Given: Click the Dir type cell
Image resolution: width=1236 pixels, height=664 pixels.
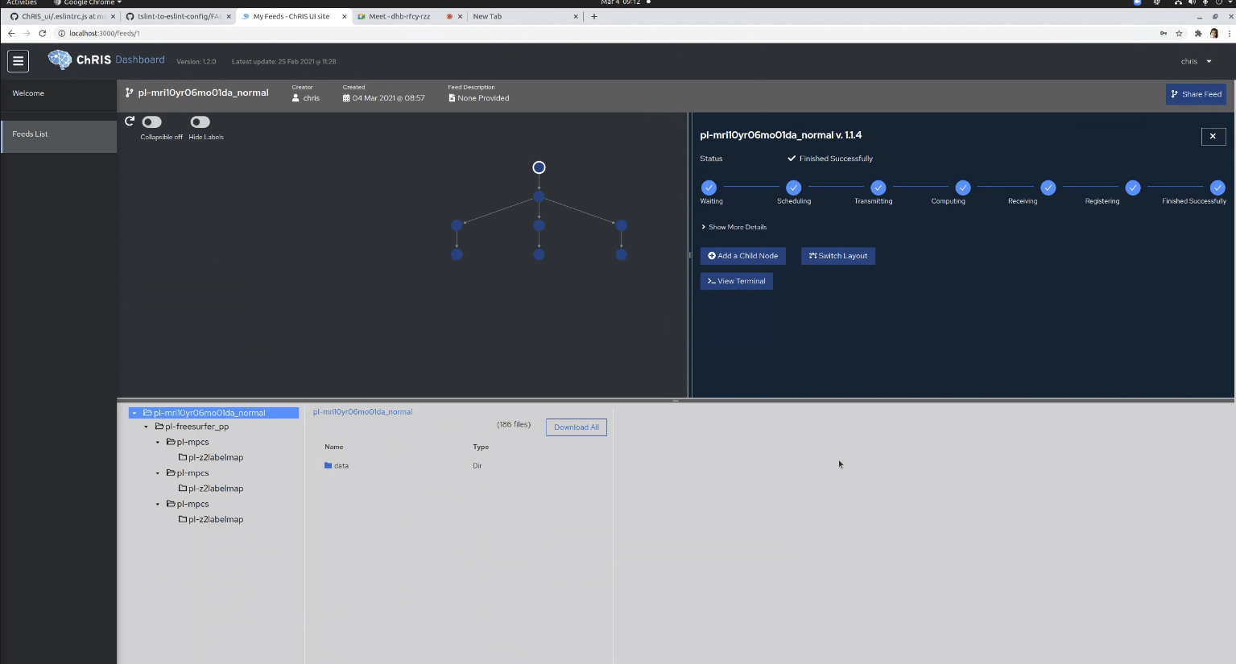Looking at the screenshot, I should click(477, 466).
